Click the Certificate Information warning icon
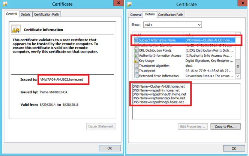Viewport: 249px width, 156px height. pyautogui.click(x=16, y=29)
